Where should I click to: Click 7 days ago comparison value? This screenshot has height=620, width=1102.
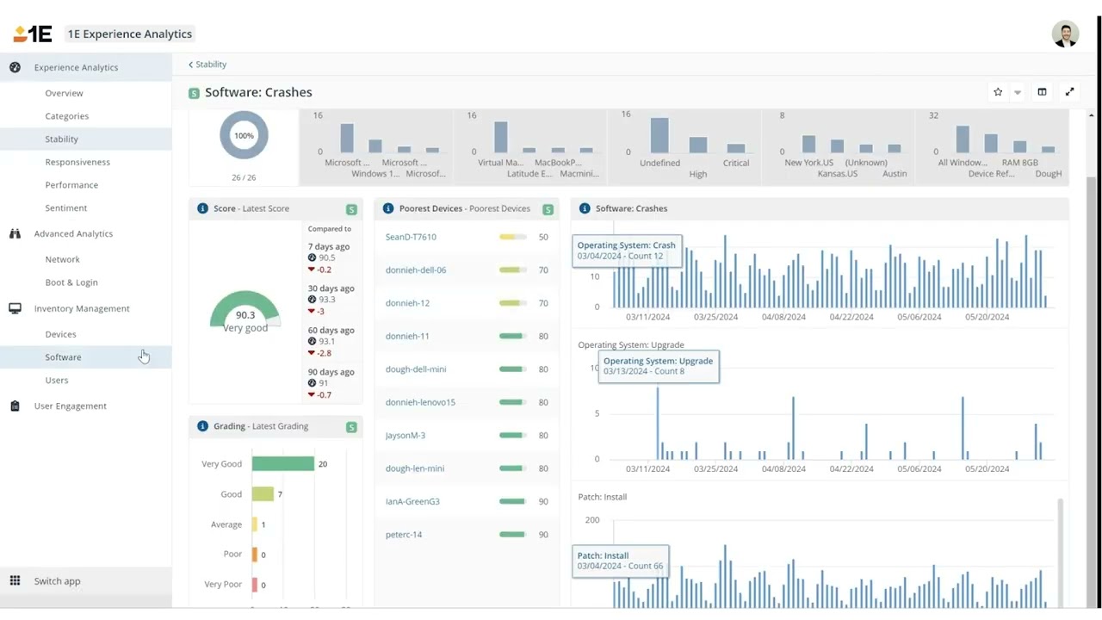(328, 257)
